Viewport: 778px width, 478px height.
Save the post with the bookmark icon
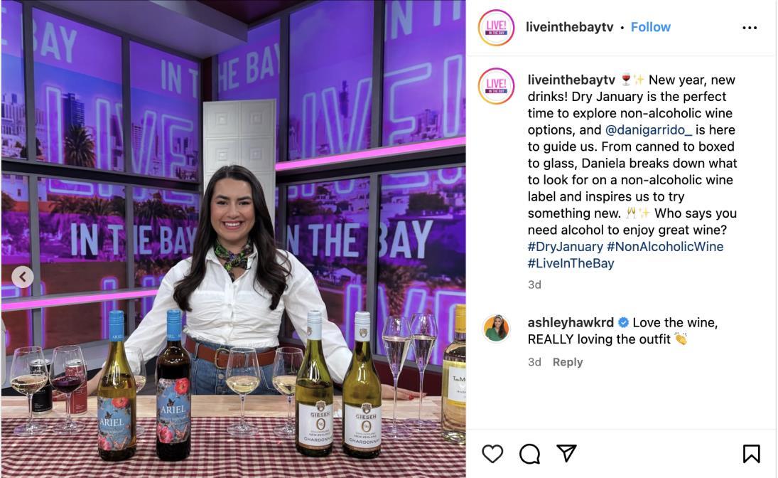(x=751, y=454)
